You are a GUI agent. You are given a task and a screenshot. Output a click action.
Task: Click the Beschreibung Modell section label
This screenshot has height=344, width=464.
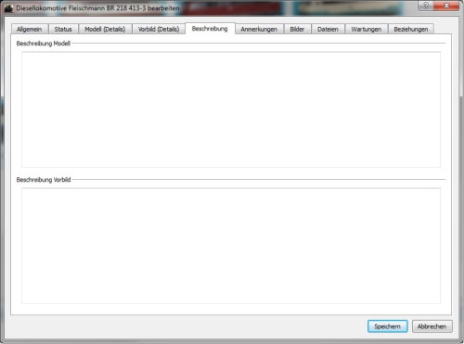tap(44, 44)
